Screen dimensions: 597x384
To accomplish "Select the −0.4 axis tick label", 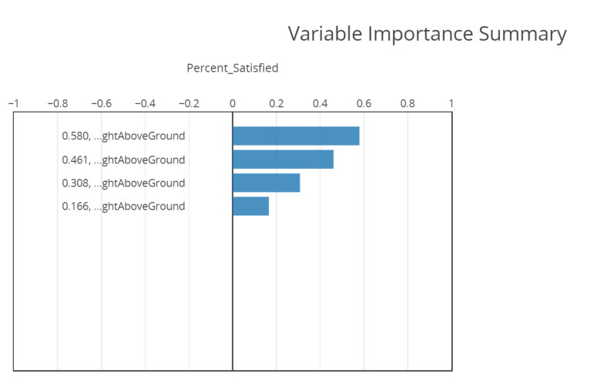I will tap(145, 103).
